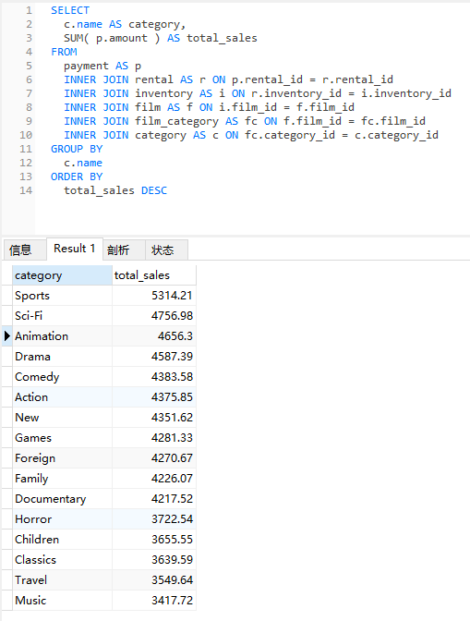
Task: Select the Result 1 tab
Action: [x=75, y=249]
